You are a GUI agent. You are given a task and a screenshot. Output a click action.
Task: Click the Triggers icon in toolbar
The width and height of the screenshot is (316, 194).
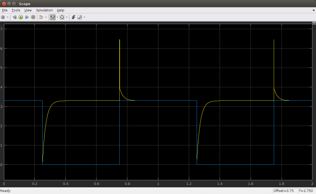pos(73,17)
